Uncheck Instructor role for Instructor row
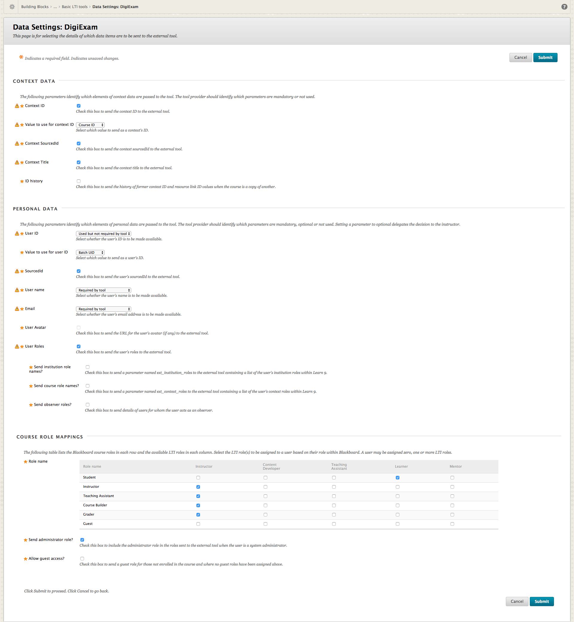The image size is (574, 622). pyautogui.click(x=198, y=487)
